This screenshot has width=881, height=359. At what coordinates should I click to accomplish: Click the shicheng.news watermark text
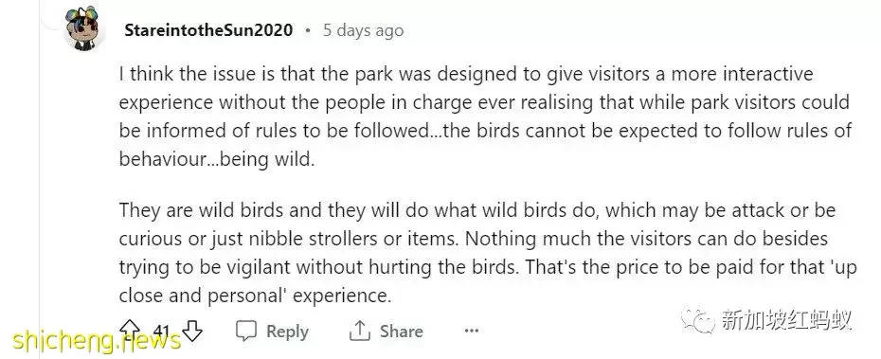(x=96, y=340)
